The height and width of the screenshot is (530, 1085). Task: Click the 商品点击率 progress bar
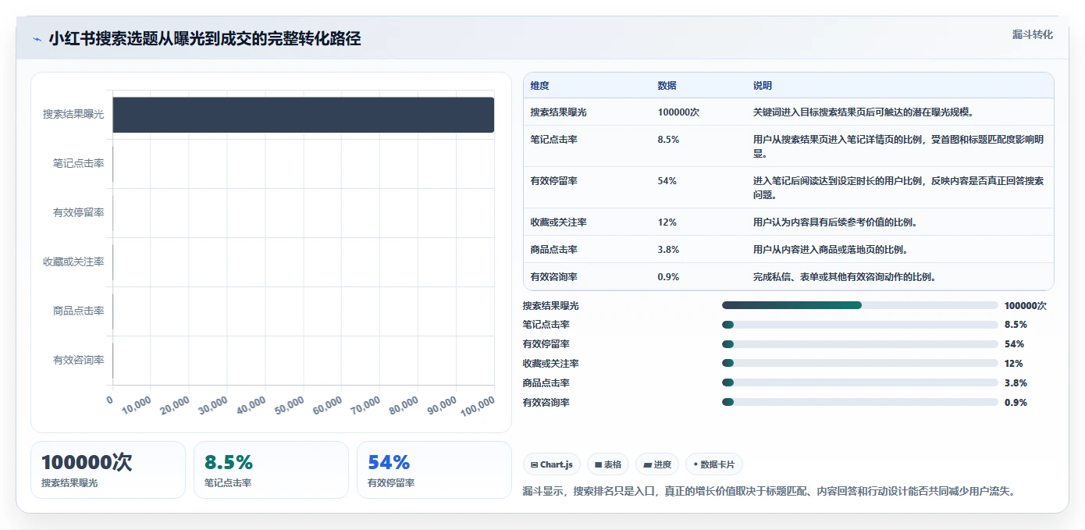click(x=860, y=383)
